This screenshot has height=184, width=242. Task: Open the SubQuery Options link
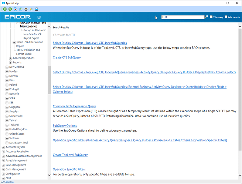click(x=65, y=125)
